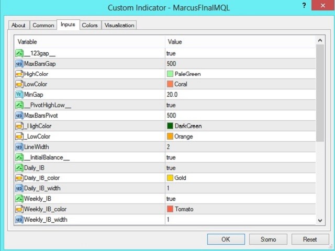Click the double-type icon beside MinGap
Viewport: 335px width, 251px height.
(x=19, y=94)
